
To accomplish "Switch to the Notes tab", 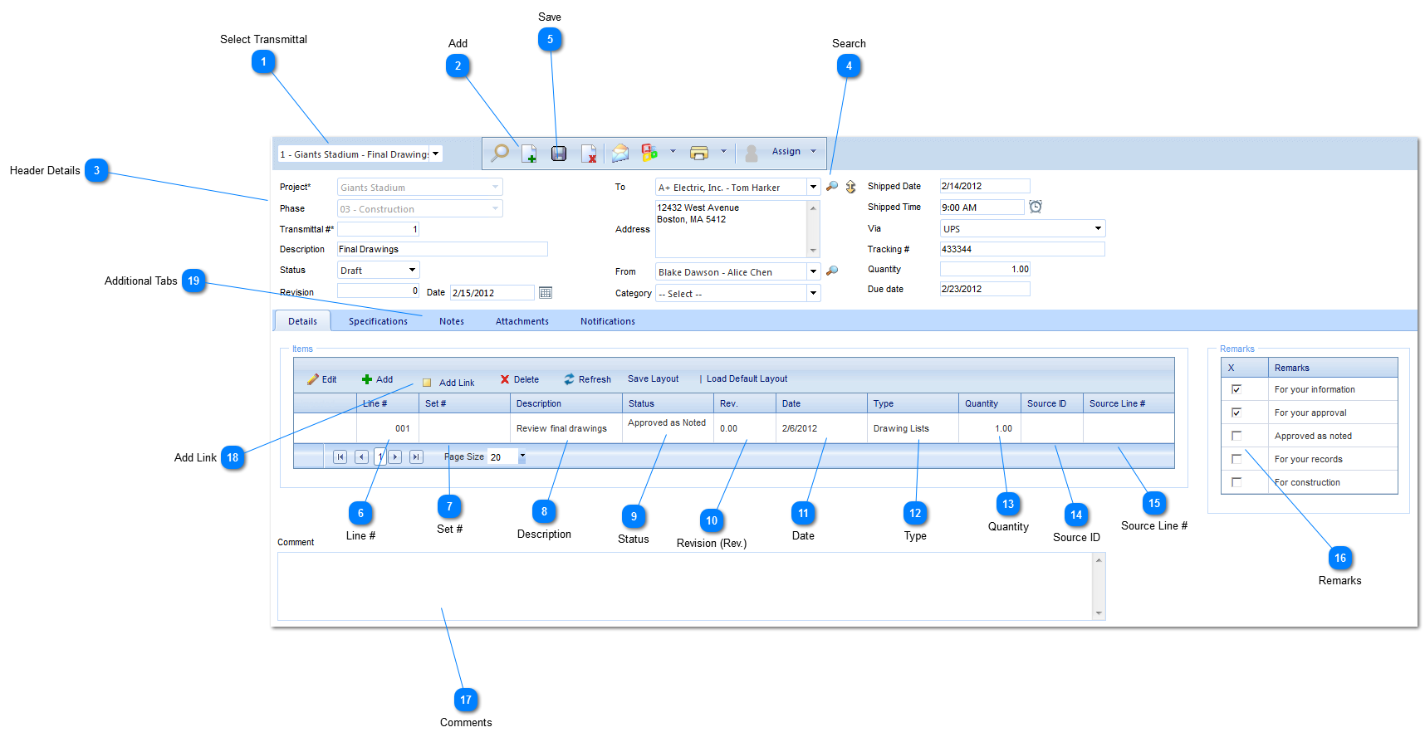I will pos(452,321).
